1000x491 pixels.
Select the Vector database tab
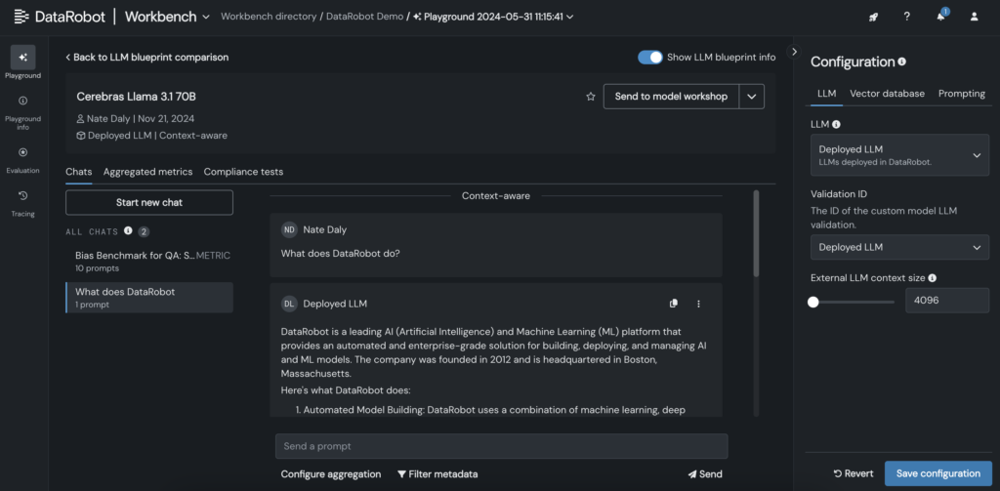pos(887,93)
